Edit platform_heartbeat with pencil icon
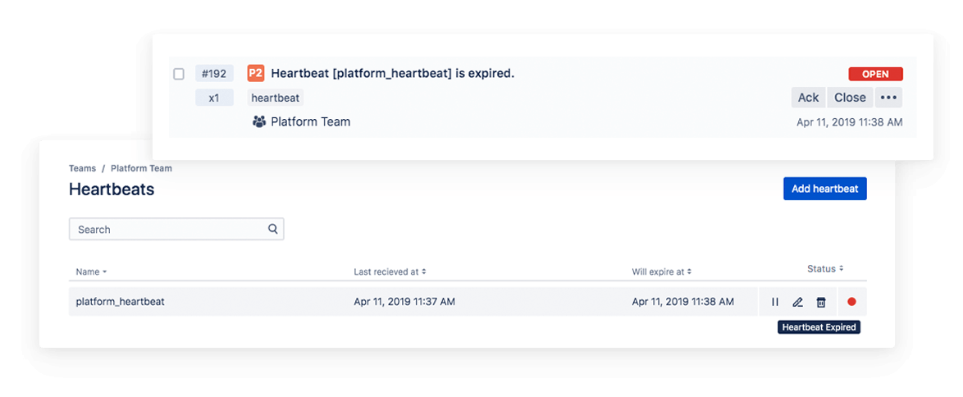 [x=797, y=302]
